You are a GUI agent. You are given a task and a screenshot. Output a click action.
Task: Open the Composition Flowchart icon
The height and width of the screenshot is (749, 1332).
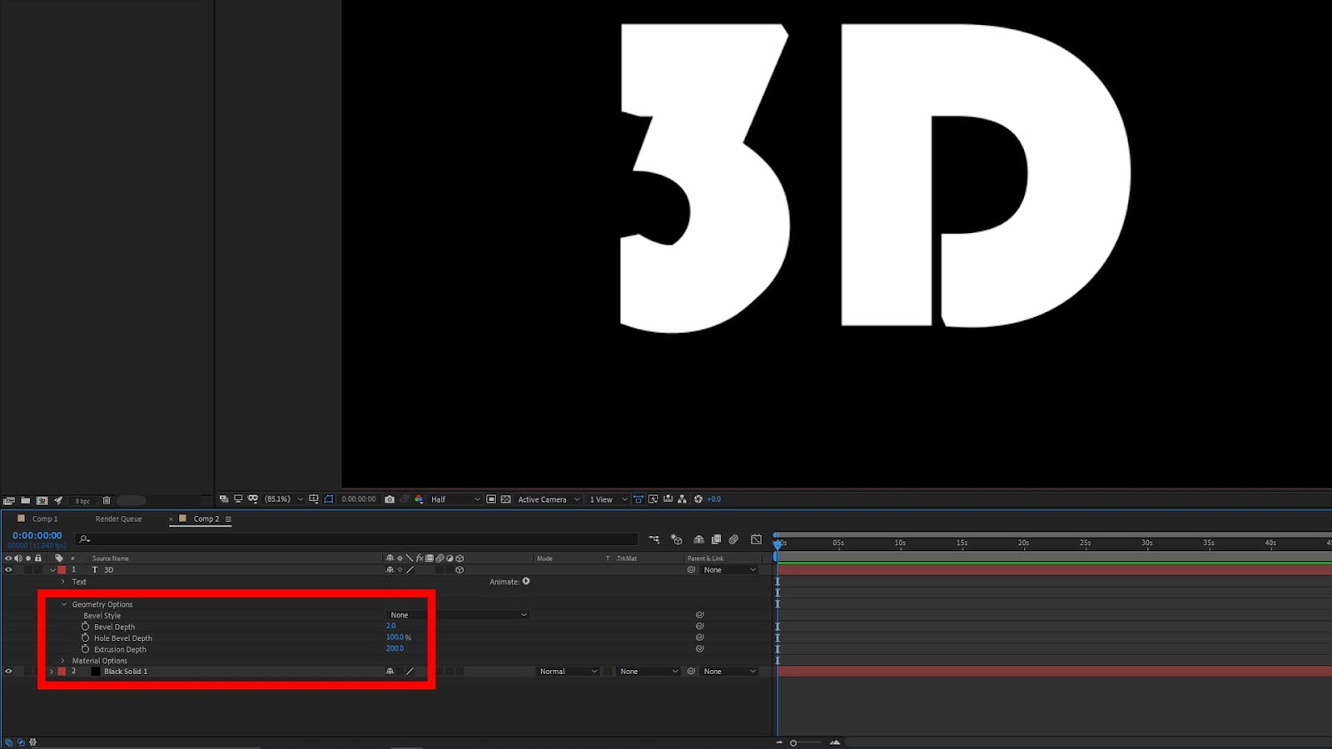[x=683, y=499]
